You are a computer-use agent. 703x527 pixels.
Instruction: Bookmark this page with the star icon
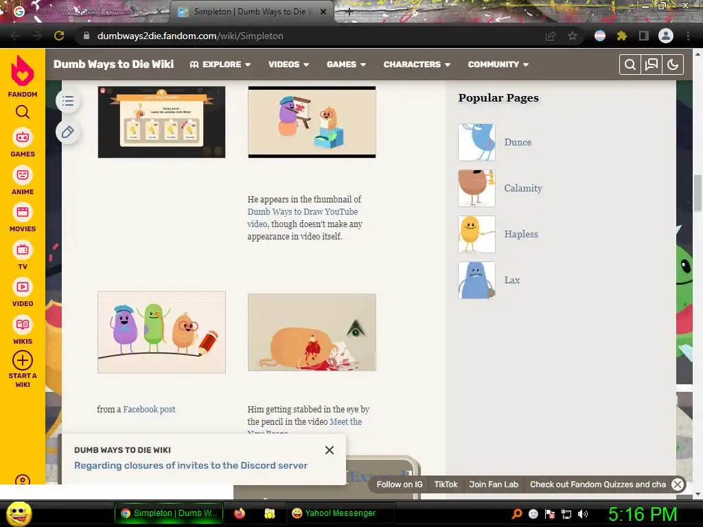pyautogui.click(x=573, y=36)
